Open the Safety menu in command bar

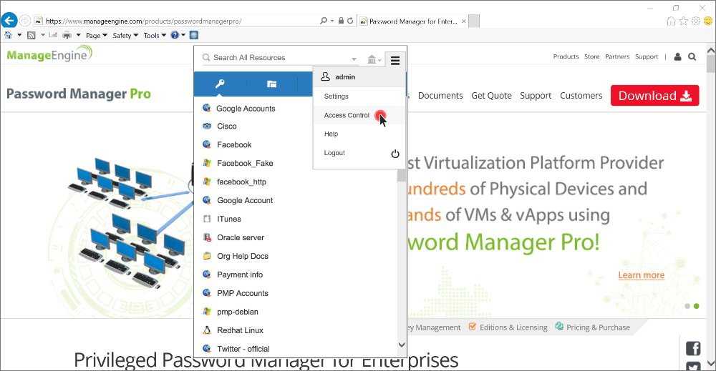[x=125, y=35]
